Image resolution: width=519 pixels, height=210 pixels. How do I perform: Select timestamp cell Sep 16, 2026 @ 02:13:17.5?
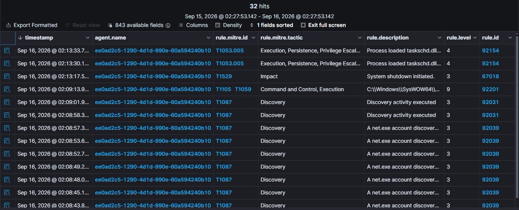54,76
